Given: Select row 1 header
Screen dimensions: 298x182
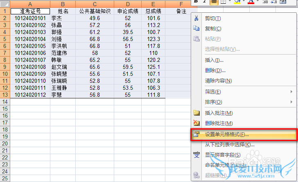Looking at the screenshot, I should click(5, 11).
